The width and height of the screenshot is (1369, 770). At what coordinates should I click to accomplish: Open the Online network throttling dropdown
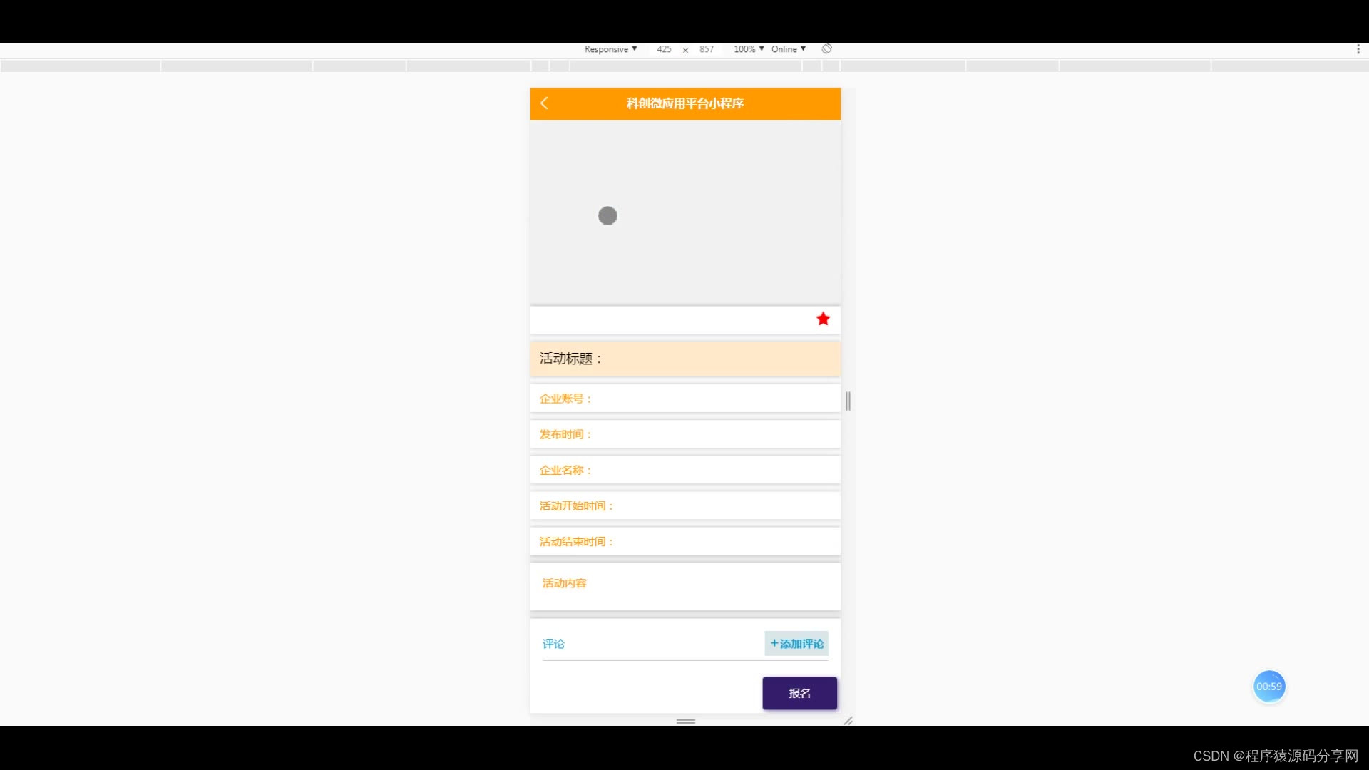coord(788,49)
